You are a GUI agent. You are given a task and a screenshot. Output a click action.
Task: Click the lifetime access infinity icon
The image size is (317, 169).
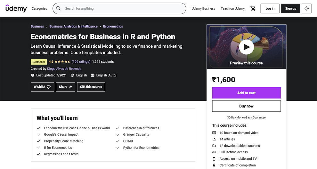click(214, 152)
